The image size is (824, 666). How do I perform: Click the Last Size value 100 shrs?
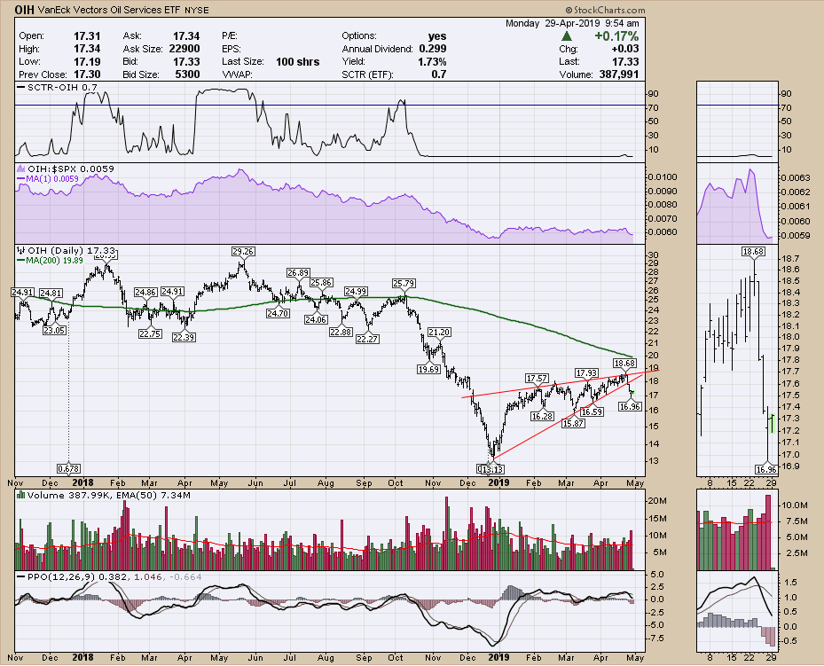pyautogui.click(x=298, y=61)
